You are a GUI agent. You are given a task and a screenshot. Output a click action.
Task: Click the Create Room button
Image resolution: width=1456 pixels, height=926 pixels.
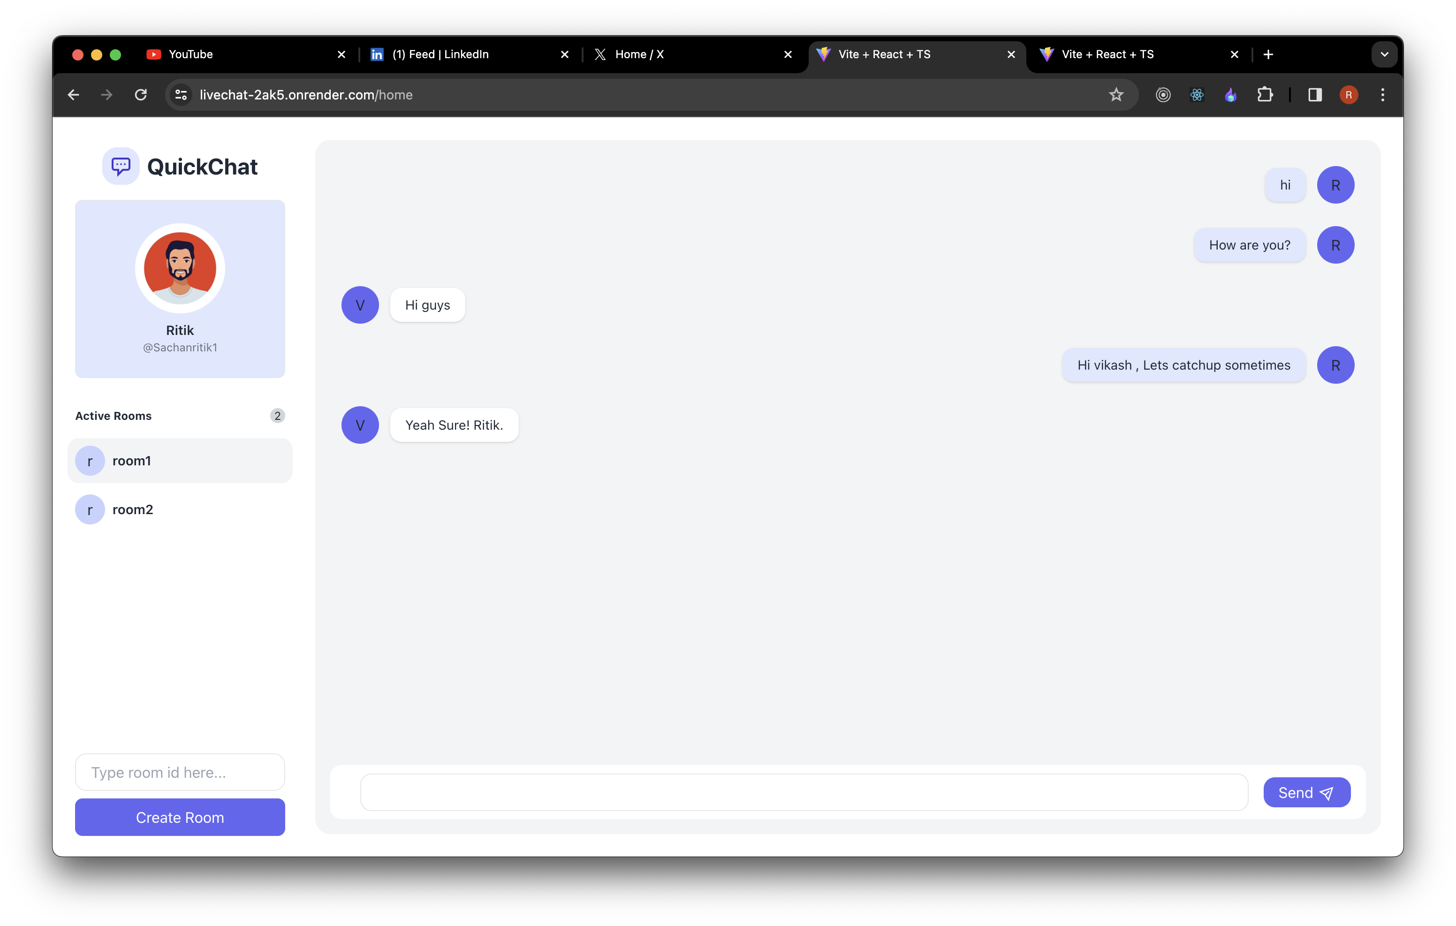[180, 817]
